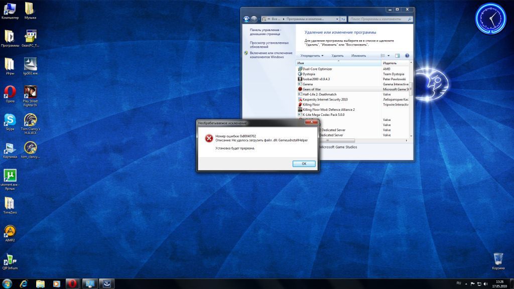Select Tom Clancy's H.A.W.X shortcut
This screenshot has height=289, width=514.
click(x=30, y=124)
